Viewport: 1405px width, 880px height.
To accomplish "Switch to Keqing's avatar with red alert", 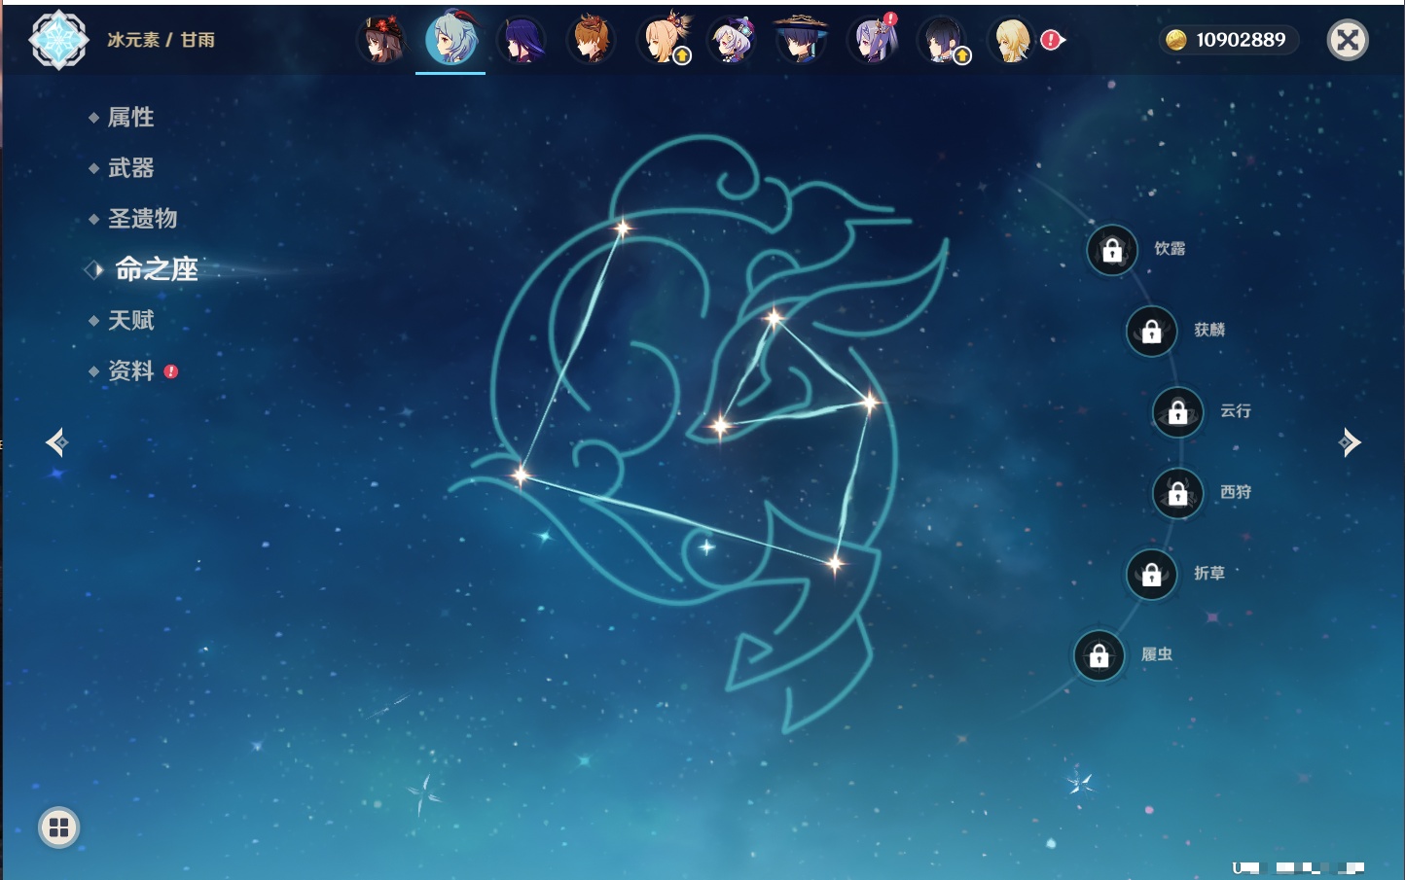I will pyautogui.click(x=872, y=40).
